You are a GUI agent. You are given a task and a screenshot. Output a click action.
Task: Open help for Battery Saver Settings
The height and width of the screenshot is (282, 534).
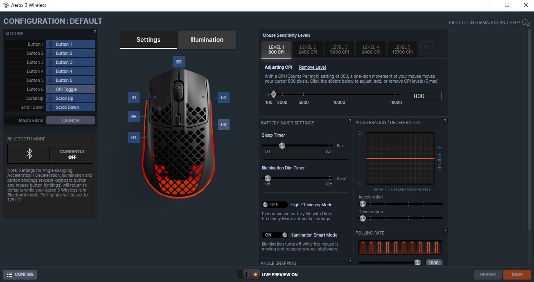[350, 120]
